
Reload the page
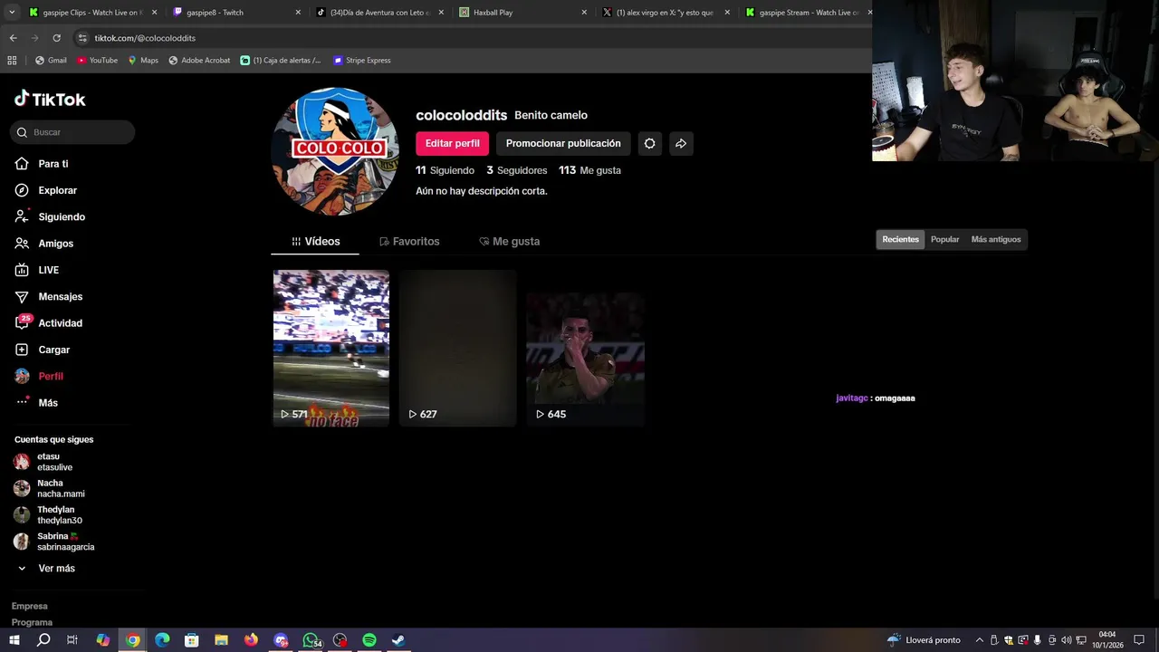coord(56,38)
